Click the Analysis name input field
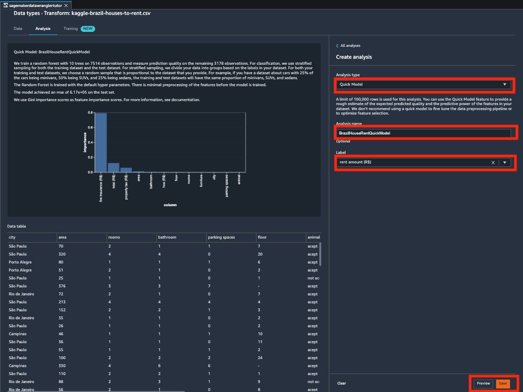The height and width of the screenshot is (392, 523). (x=423, y=133)
